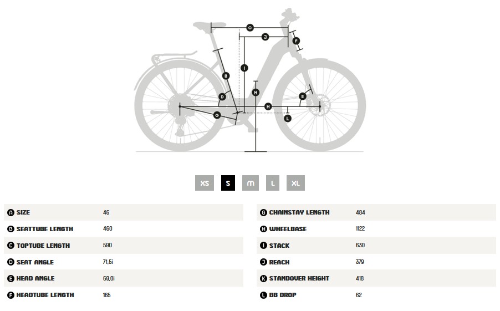Click the G chainstay marker on diagram
The height and width of the screenshot is (311, 500).
tap(217, 115)
